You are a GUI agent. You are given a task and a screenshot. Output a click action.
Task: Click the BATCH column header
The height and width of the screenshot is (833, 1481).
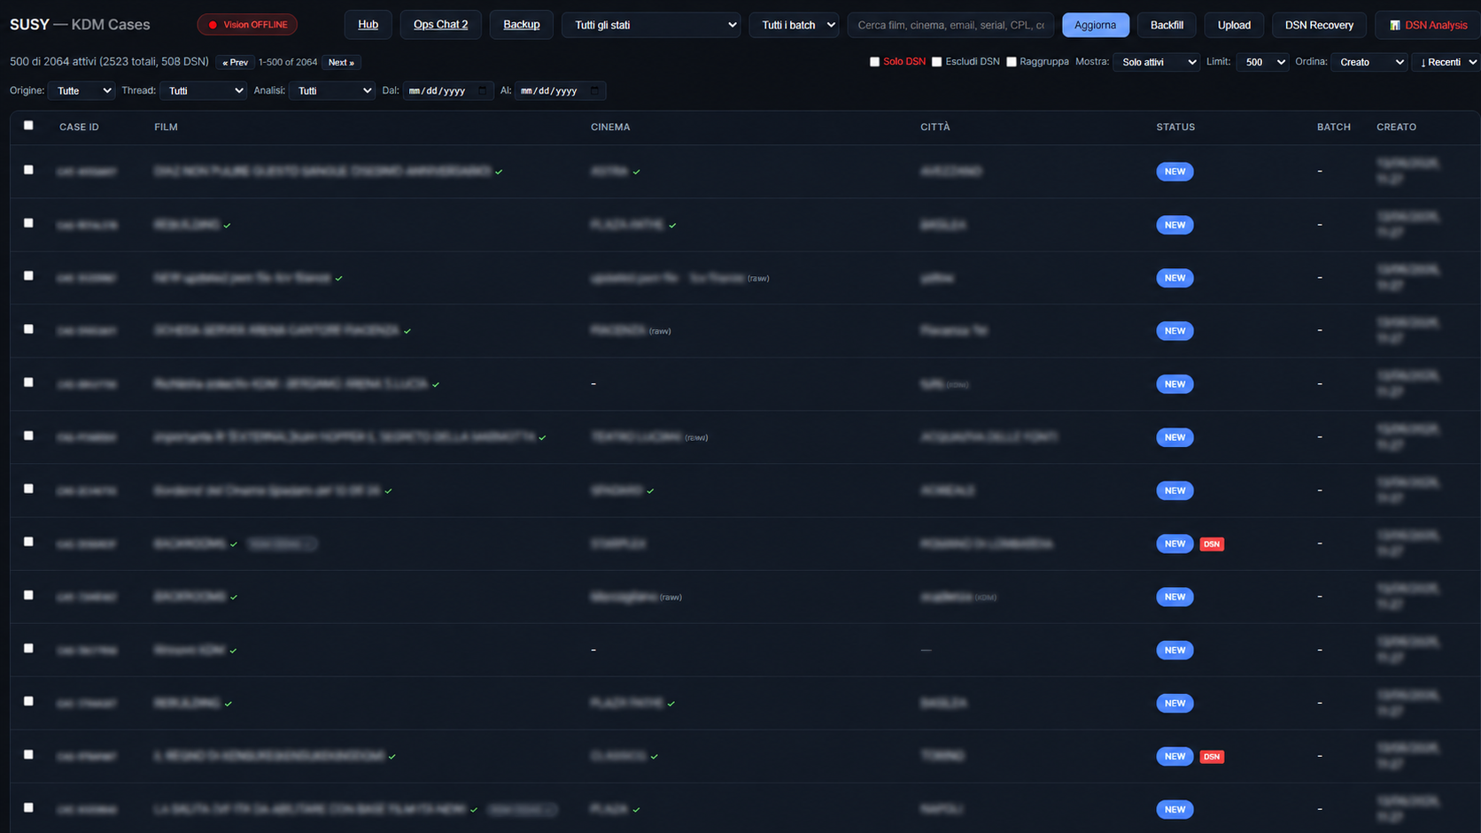coord(1333,127)
